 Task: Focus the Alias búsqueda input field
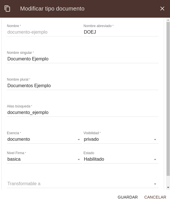pyautogui.click(x=83, y=113)
